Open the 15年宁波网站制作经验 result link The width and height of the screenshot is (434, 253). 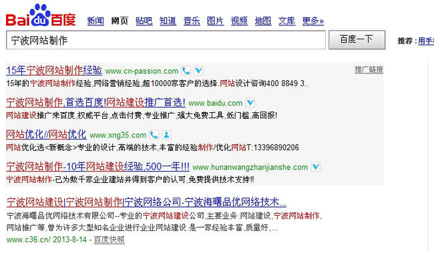[x=54, y=70]
